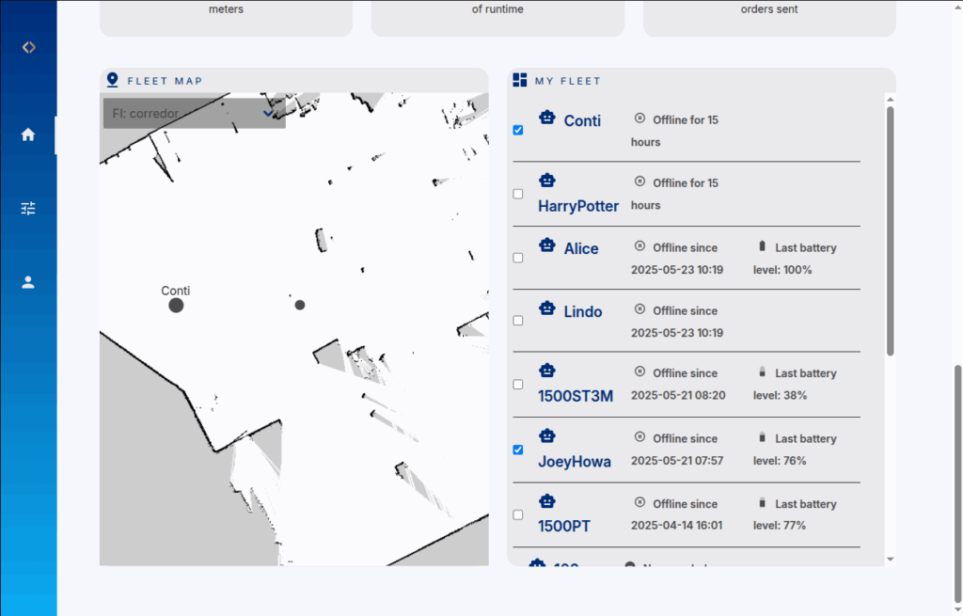Click the 'Last battery level: 38%' text
Image resolution: width=963 pixels, height=616 pixels.
(x=795, y=385)
